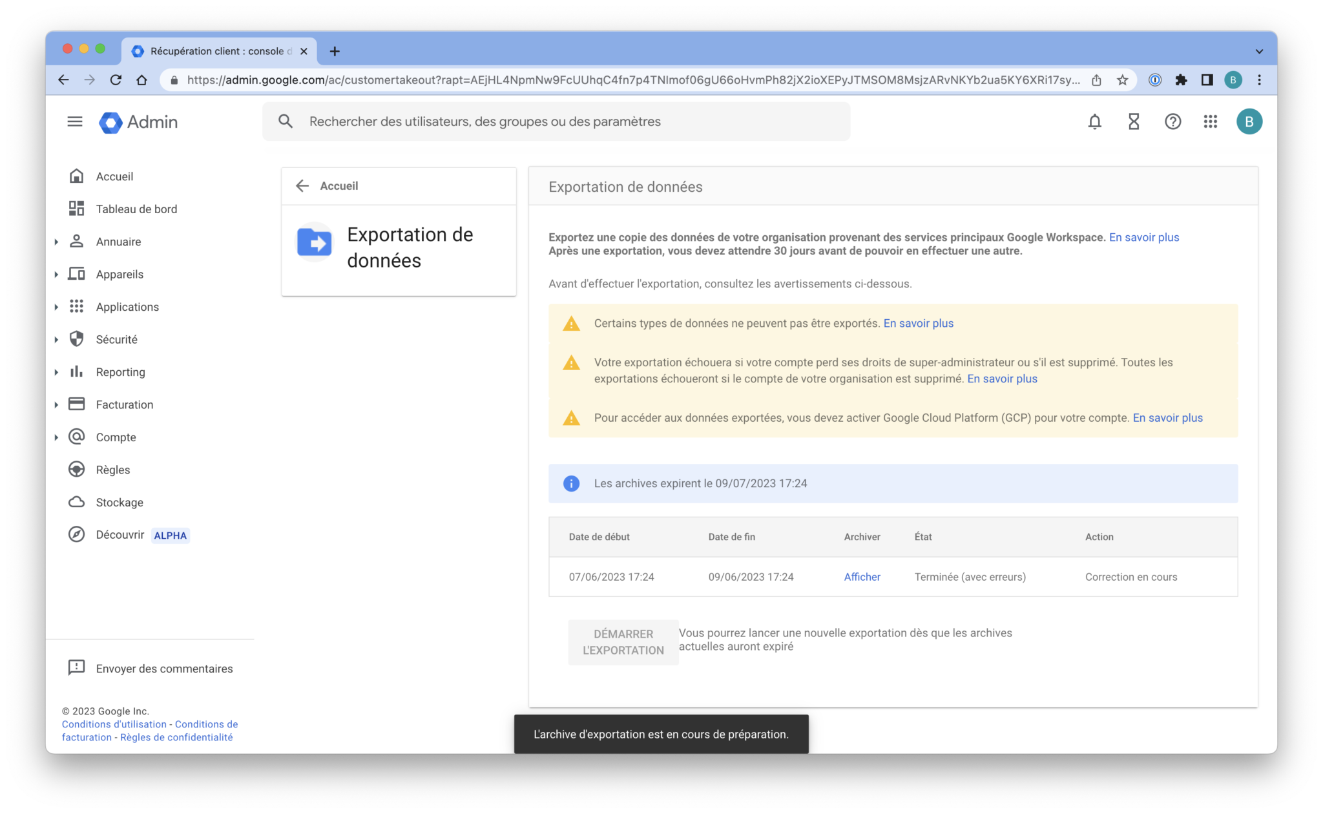
Task: Expand the Appareils section
Action: 56,274
